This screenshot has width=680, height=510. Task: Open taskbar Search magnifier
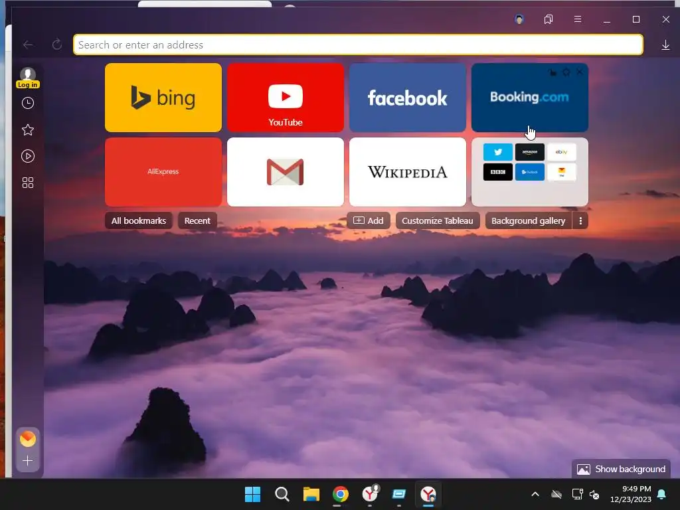(x=282, y=494)
